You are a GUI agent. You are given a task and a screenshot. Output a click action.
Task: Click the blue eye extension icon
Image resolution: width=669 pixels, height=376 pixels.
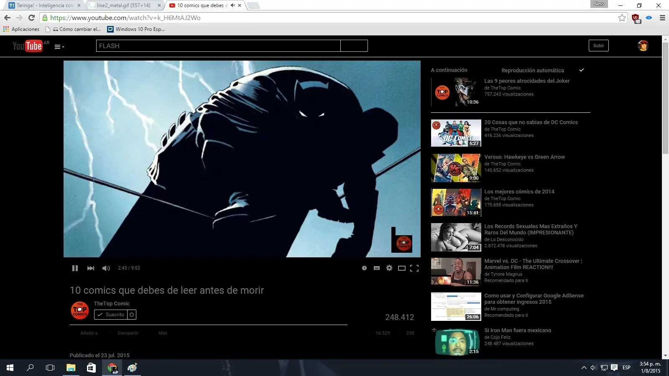pos(649,18)
